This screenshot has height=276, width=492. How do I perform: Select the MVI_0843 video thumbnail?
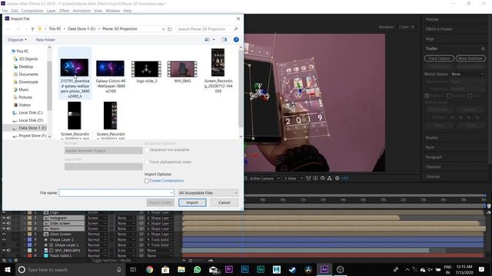[x=182, y=69]
